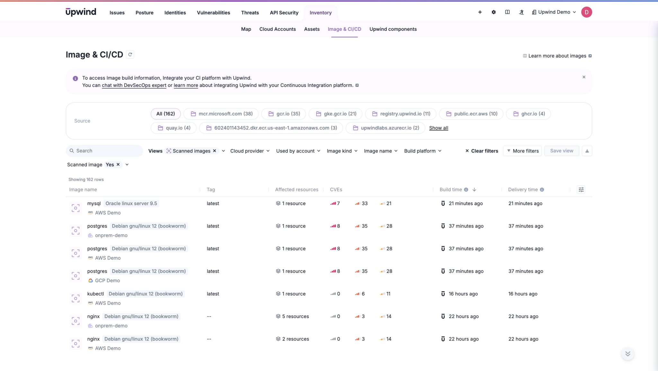658x371 pixels.
Task: Toggle the gcr.io source filter
Action: click(283, 114)
